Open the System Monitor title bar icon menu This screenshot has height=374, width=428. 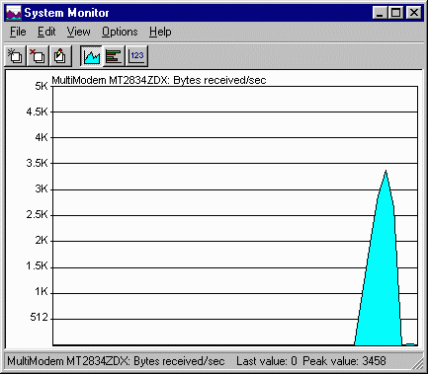14,13
